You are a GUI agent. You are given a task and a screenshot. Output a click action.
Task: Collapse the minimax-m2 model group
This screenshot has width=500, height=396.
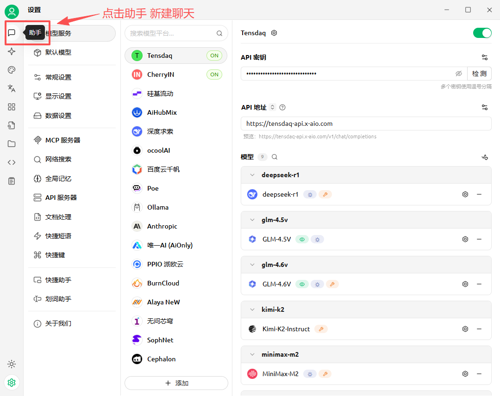[252, 354]
